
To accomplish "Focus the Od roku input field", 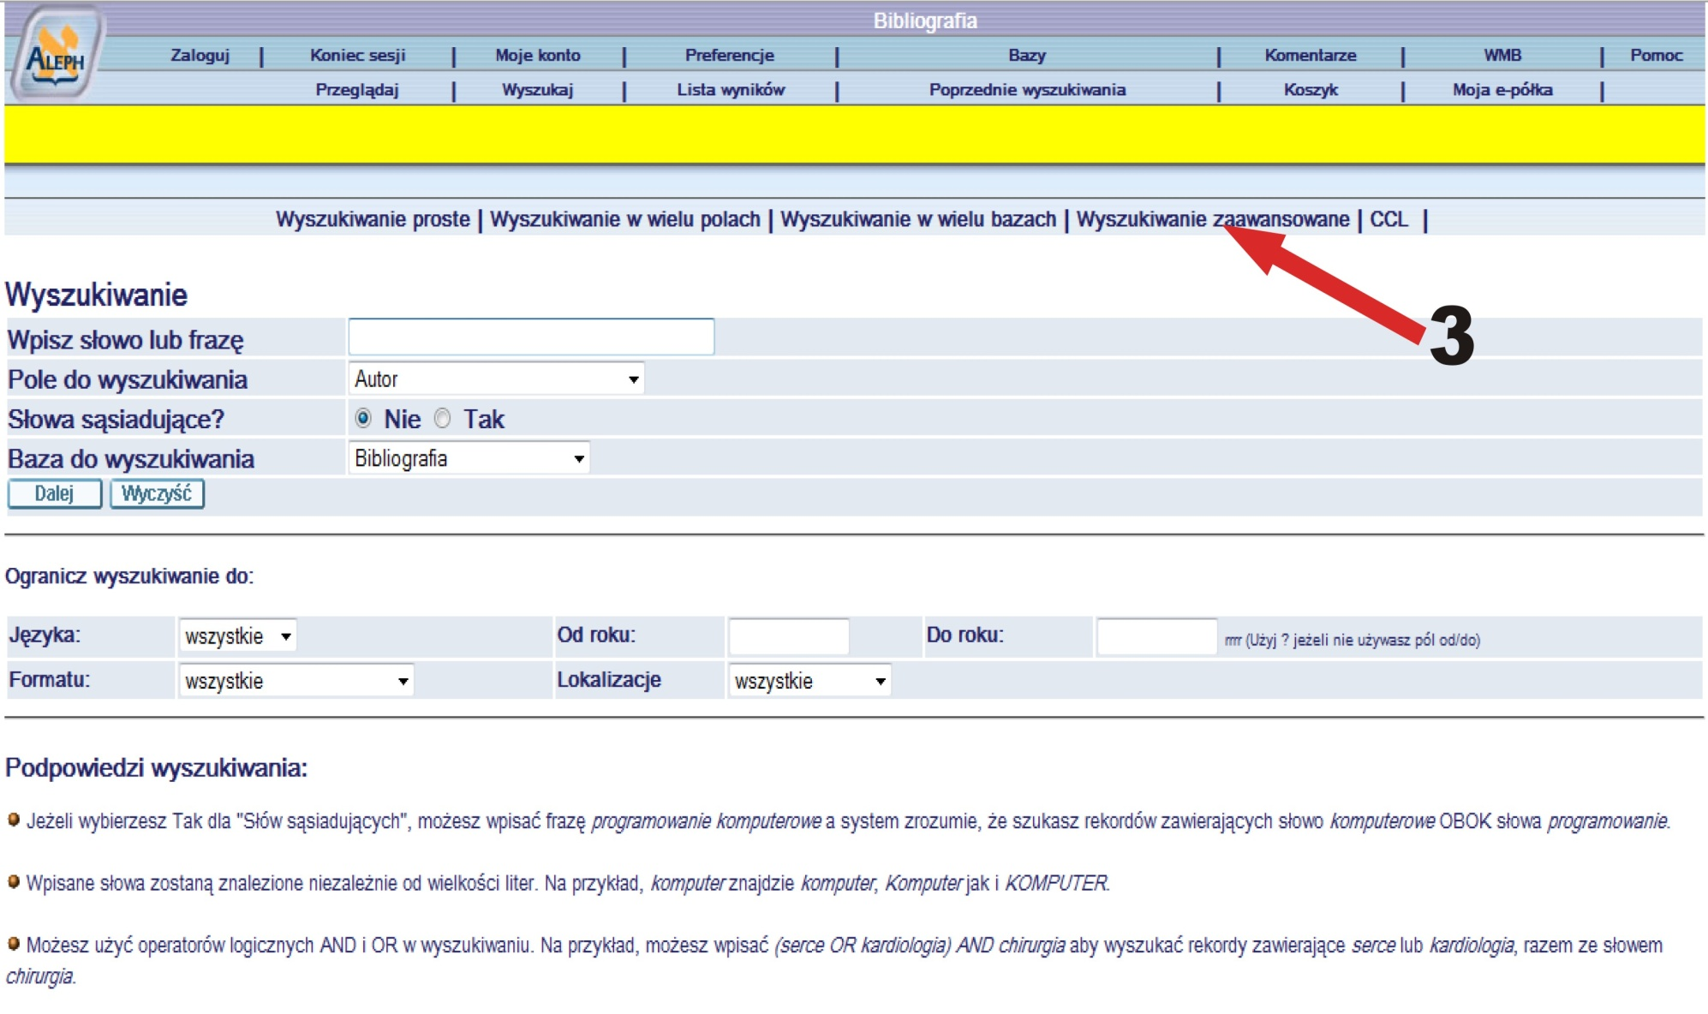I will tap(788, 636).
